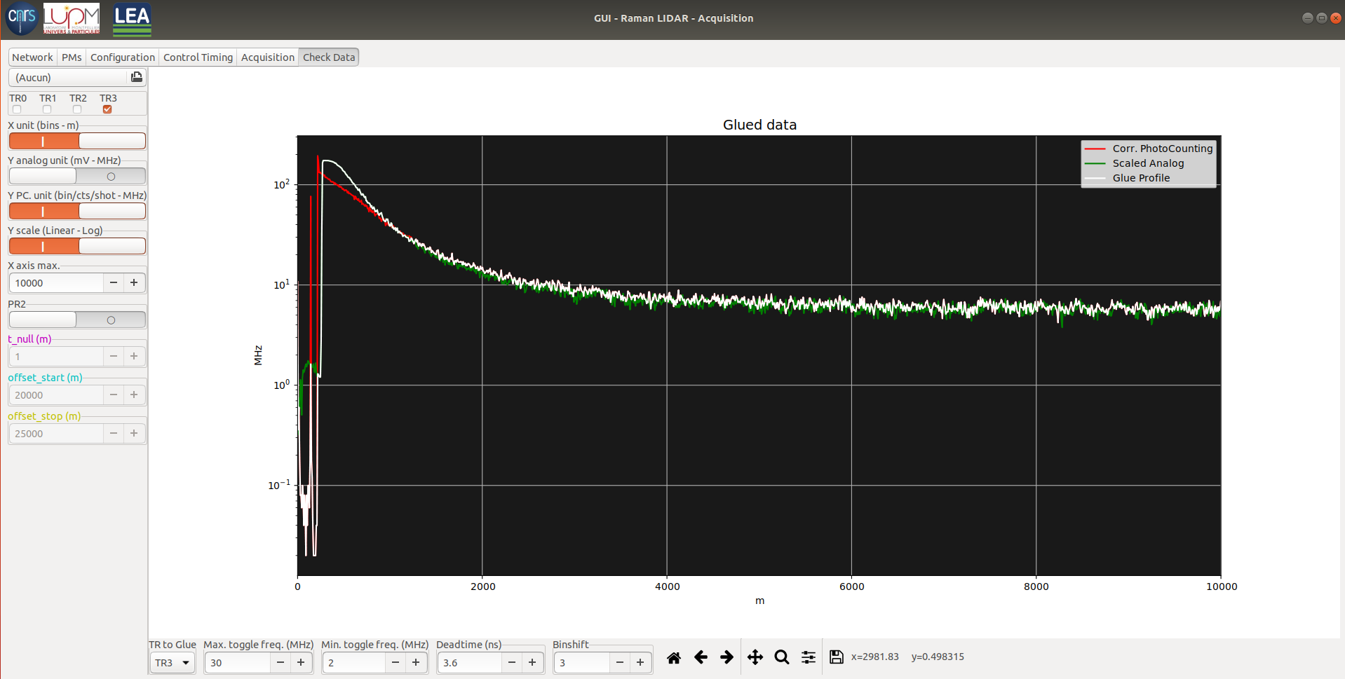This screenshot has height=679, width=1345.
Task: Select the Pan axes tool
Action: point(755,657)
